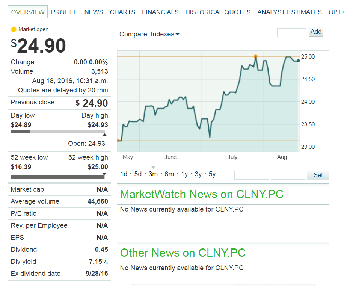Switch to the Profile tab
This screenshot has width=344, height=286.
tap(64, 12)
